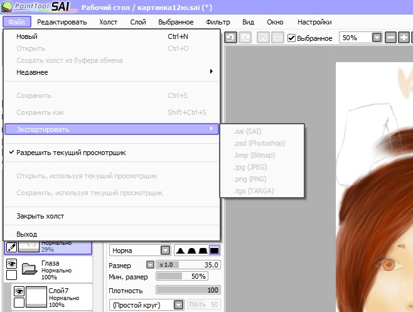
Task: Click the Redo arrow in the toolbar
Action: coord(245,38)
